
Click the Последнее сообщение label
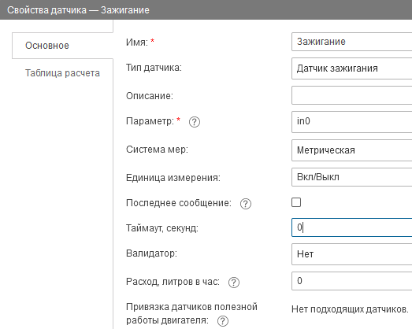coord(179,203)
